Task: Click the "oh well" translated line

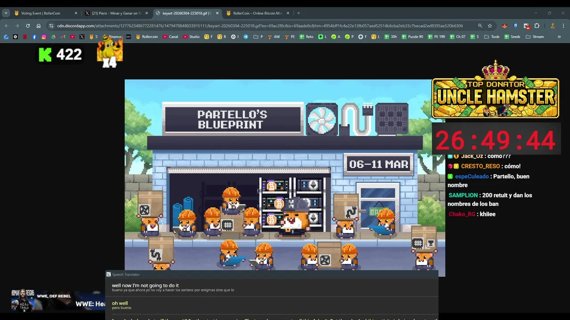Action: click(x=120, y=303)
